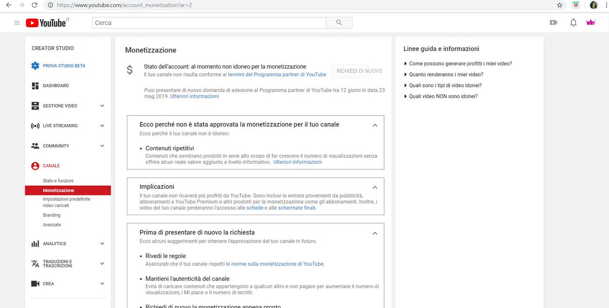
Task: Collapse the Implicazioni panel
Action: [x=375, y=187]
